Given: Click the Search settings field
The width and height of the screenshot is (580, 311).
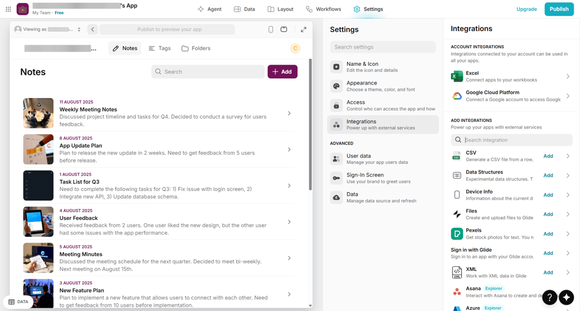Looking at the screenshot, I should click(x=383, y=47).
